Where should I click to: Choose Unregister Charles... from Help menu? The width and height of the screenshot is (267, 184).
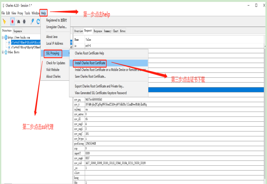point(57,27)
